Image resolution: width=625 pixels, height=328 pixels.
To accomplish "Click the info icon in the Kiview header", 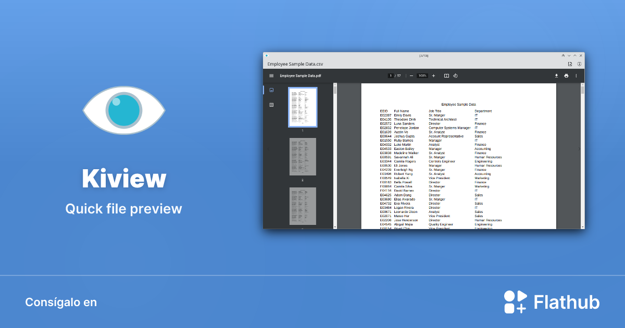I will pos(580,64).
